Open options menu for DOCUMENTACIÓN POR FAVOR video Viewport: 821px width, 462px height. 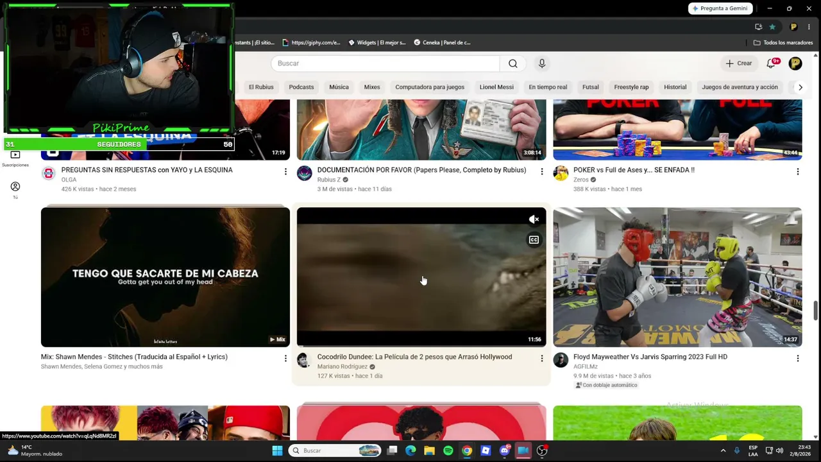click(542, 171)
